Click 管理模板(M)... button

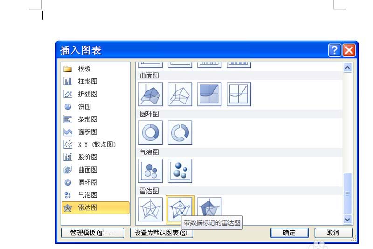(x=92, y=233)
